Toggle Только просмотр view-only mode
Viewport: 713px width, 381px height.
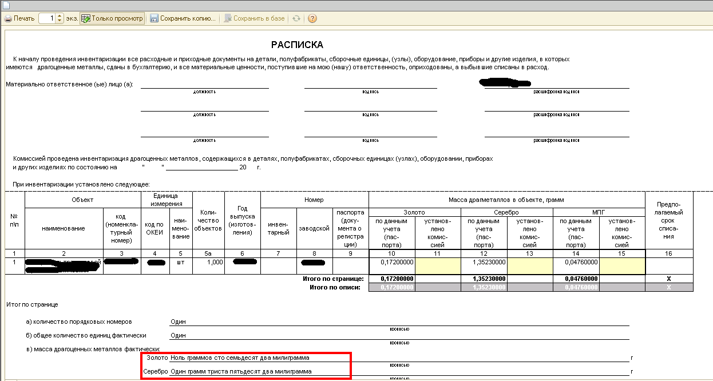point(112,18)
